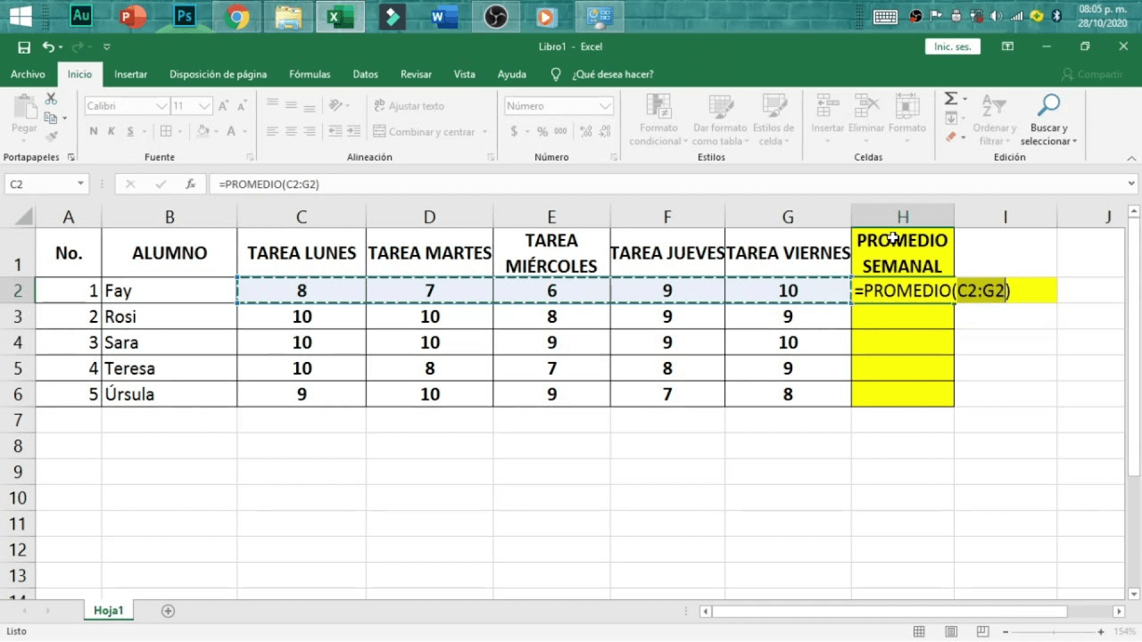1142x642 pixels.
Task: Switch to the Fórmulas ribbon tab
Action: pos(310,75)
